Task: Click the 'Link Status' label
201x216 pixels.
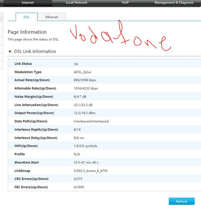Action: [x=23, y=64]
